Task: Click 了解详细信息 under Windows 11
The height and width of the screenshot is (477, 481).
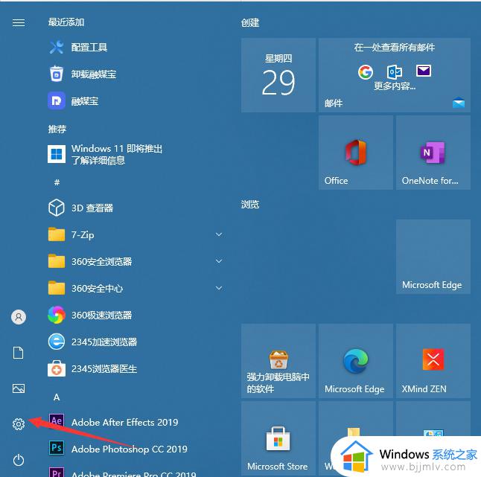Action: 98,160
